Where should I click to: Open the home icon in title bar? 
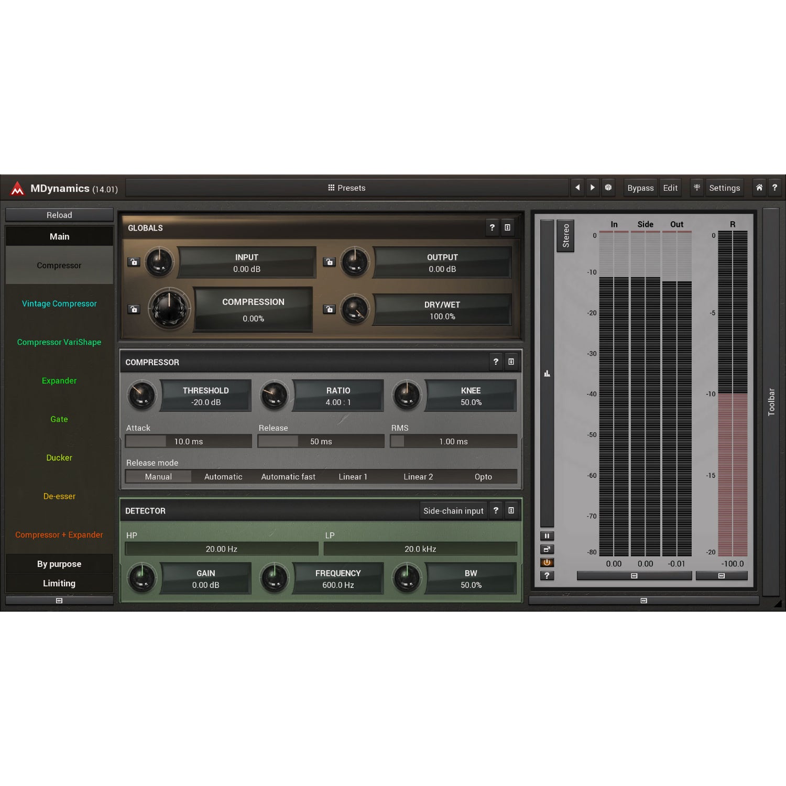759,188
